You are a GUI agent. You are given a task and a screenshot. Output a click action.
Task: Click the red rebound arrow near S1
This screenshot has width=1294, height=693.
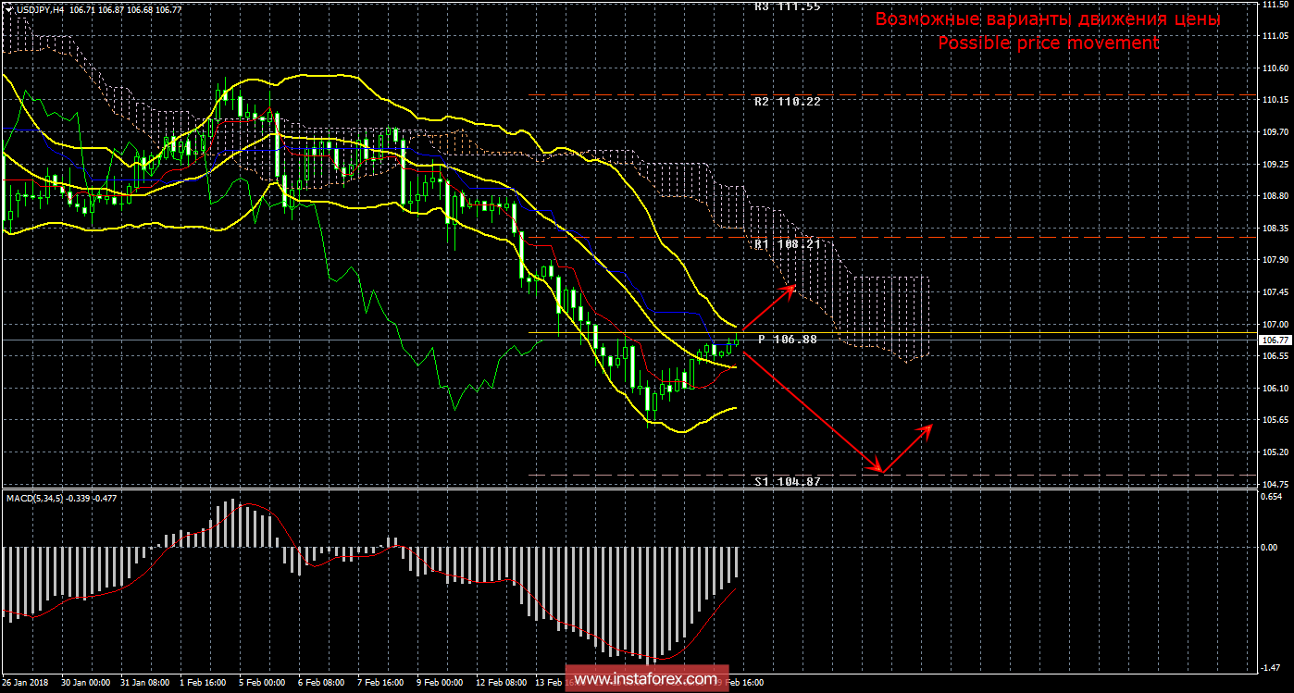click(907, 449)
